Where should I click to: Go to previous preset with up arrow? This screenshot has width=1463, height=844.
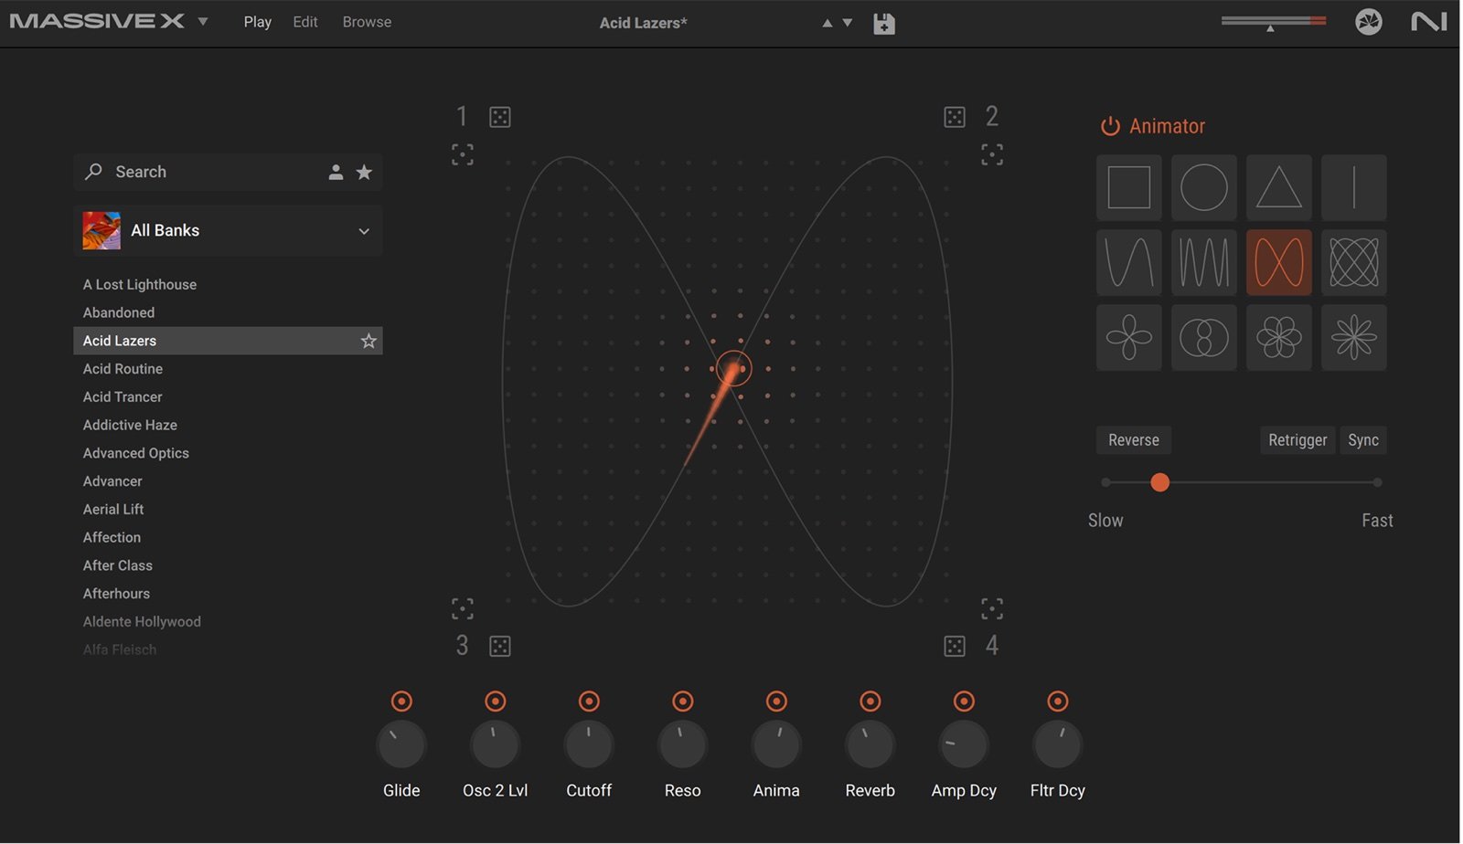coord(827,23)
